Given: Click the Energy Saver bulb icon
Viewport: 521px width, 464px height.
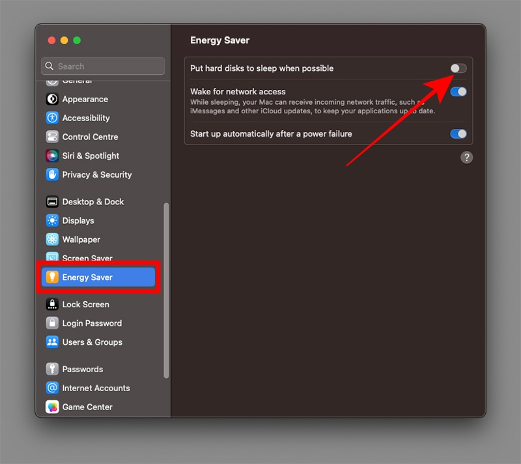Looking at the screenshot, I should tap(52, 277).
